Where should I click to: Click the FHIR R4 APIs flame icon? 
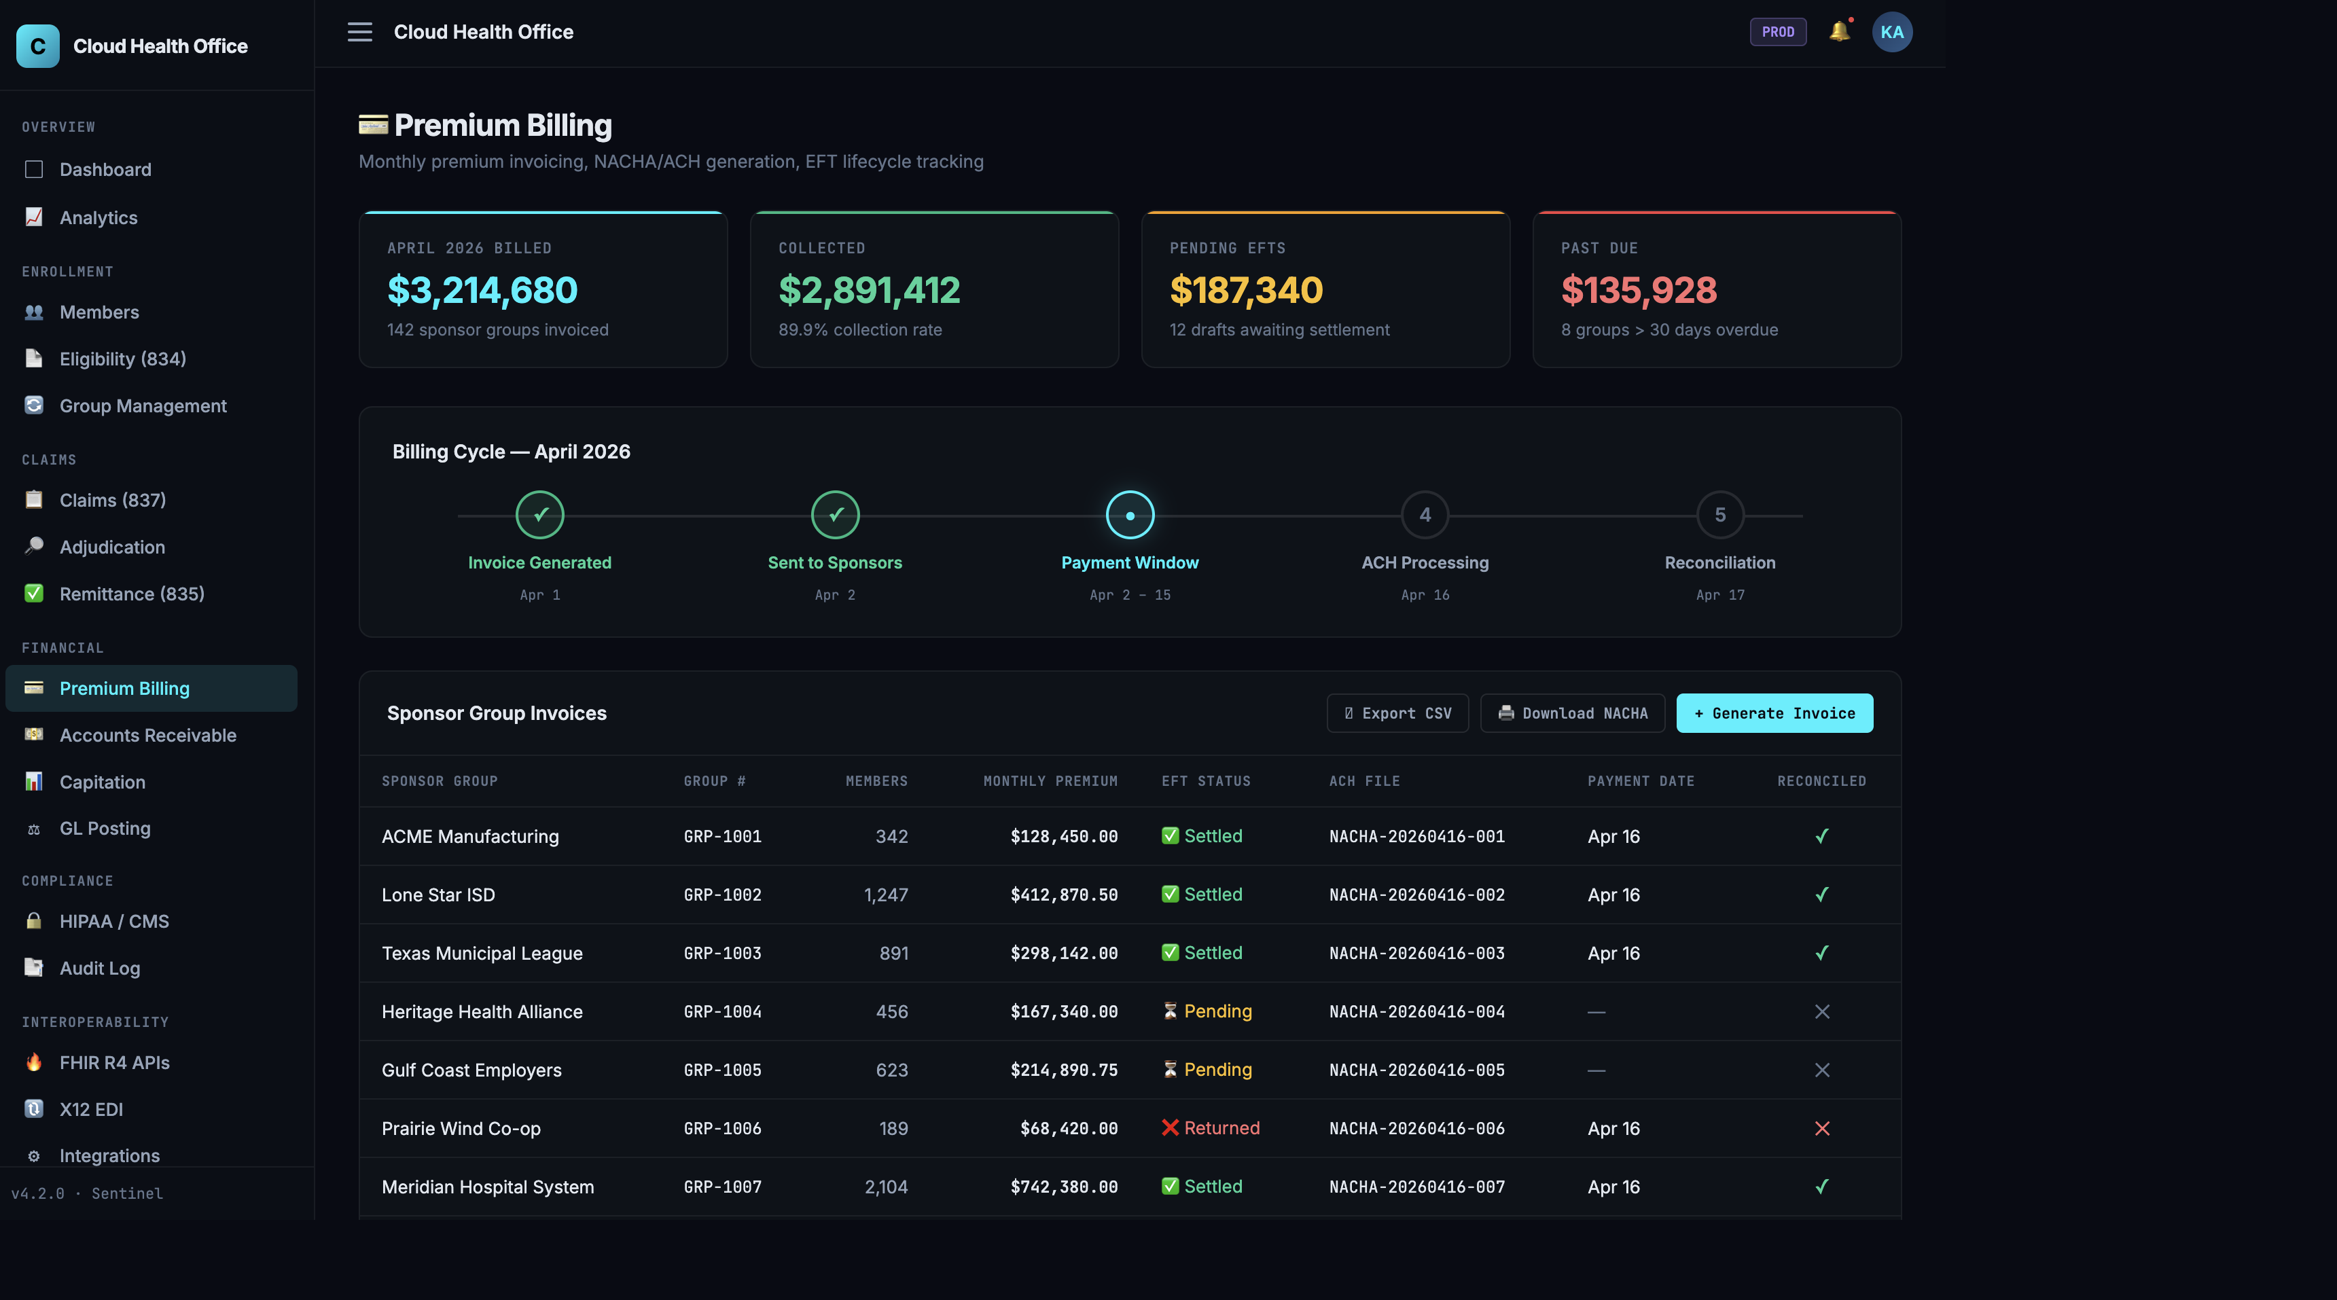33,1062
